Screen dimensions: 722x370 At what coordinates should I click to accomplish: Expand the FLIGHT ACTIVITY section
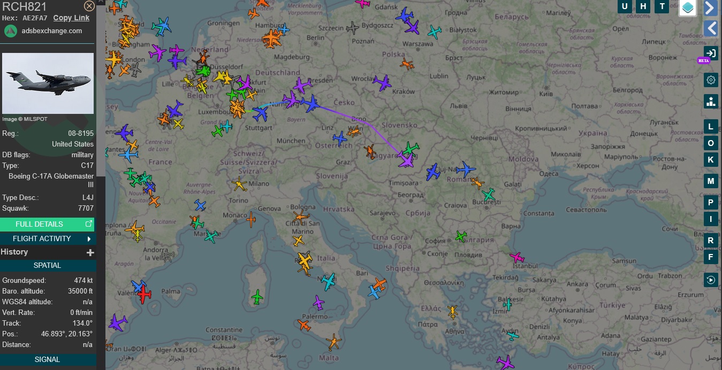(x=47, y=238)
